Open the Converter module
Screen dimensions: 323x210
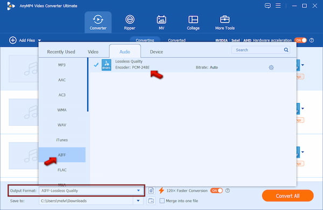(98, 22)
